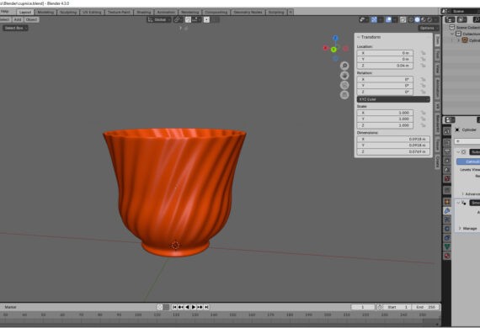Toggle camera view icon in viewport
This screenshot has height=328, width=480.
coord(344,85)
